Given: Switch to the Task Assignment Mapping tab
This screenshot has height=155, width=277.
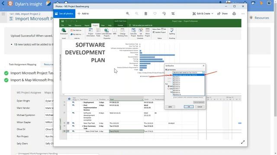Looking at the screenshot, I should [x=23, y=64].
